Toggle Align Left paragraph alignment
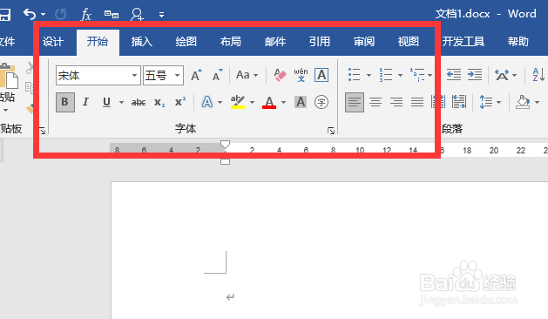This screenshot has width=548, height=319. point(355,102)
